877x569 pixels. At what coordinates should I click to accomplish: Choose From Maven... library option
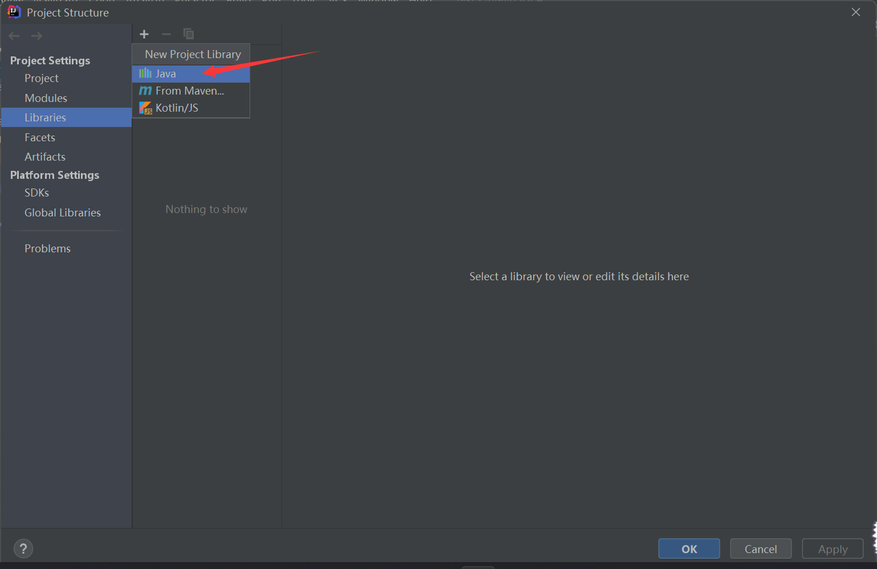(191, 91)
